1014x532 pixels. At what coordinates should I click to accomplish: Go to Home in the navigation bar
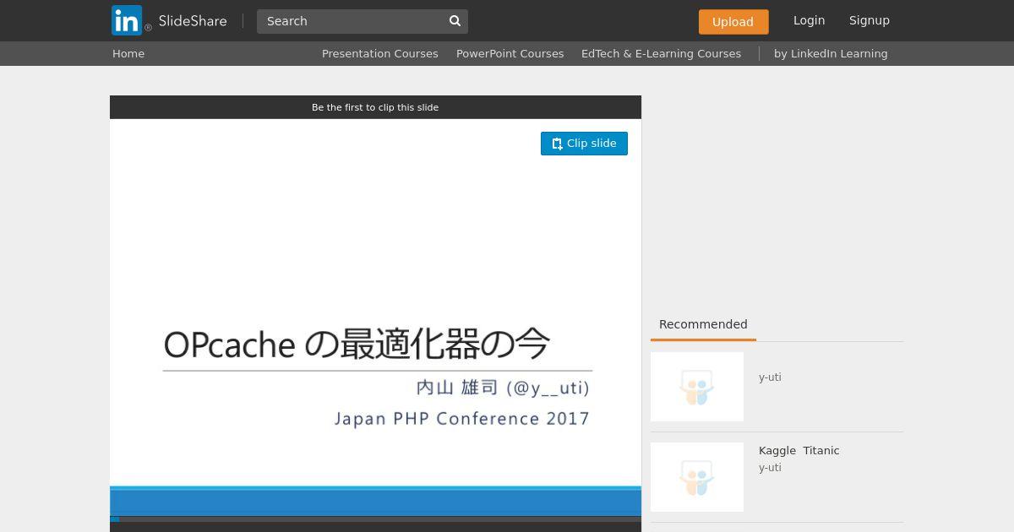click(x=128, y=53)
